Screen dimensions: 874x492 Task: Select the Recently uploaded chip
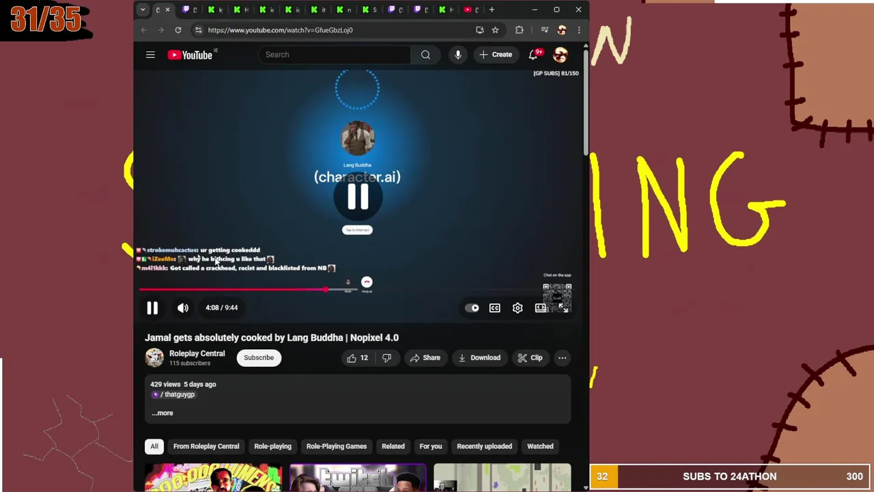tap(484, 446)
